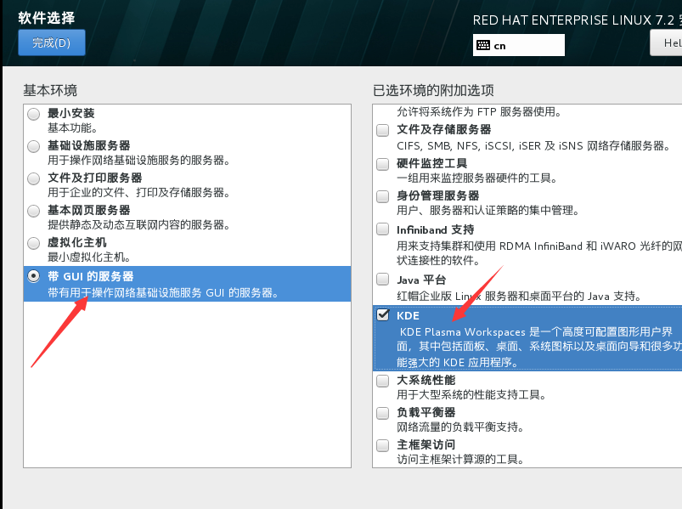Check the 主框架访问 checkbox
Screen dimensions: 682x509
coord(383,445)
